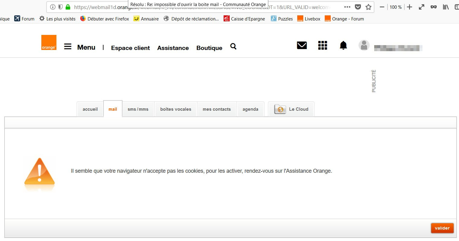Click the valider button
The height and width of the screenshot is (241, 459).
click(x=442, y=228)
